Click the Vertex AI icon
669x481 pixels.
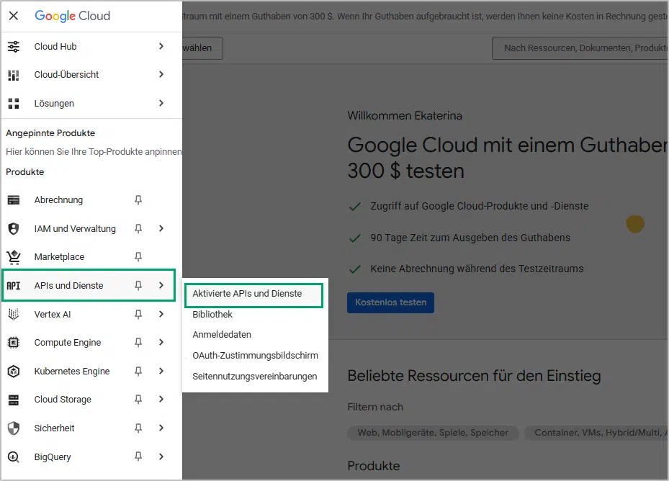click(14, 315)
